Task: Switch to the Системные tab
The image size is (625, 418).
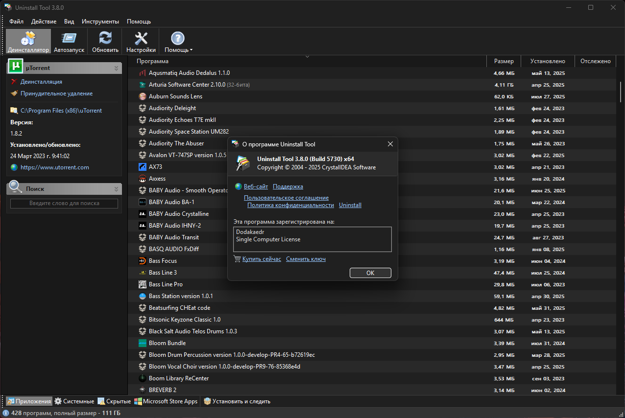Action: (74, 401)
